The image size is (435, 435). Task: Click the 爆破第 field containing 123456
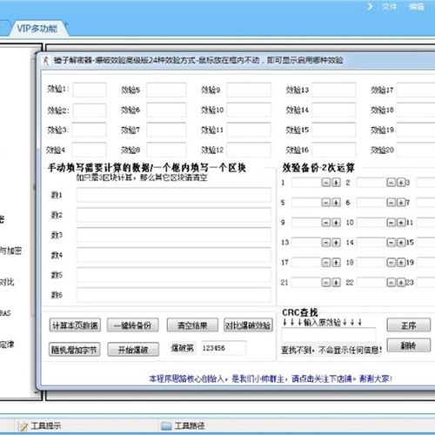click(x=224, y=348)
